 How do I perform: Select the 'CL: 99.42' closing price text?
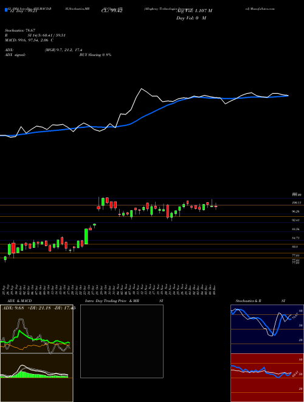click(111, 11)
